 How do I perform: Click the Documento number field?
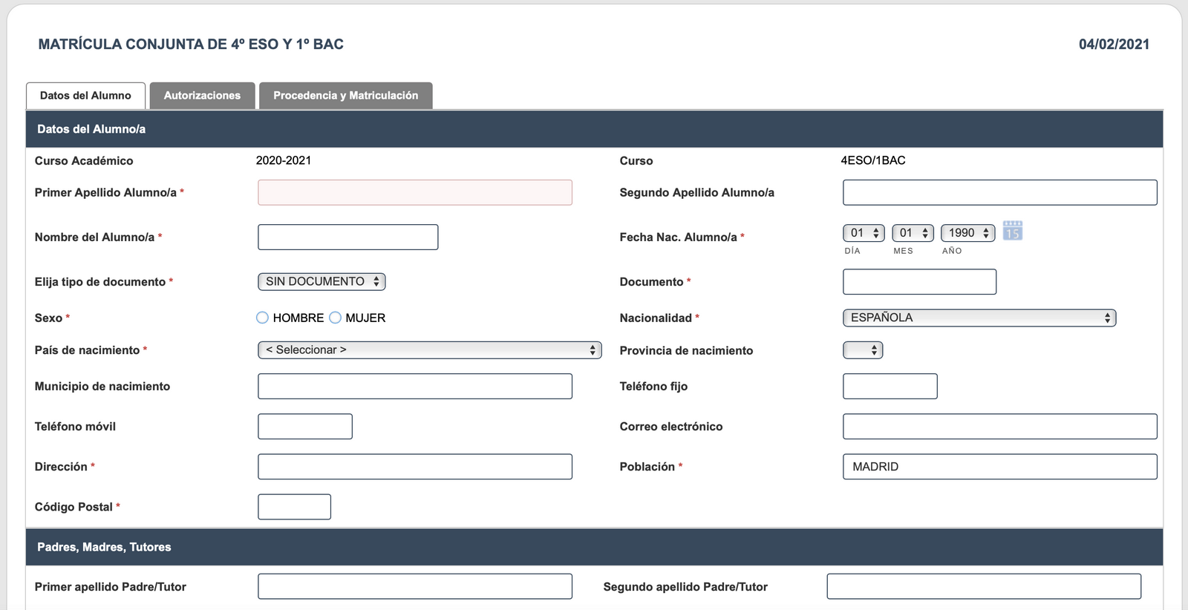pyautogui.click(x=919, y=282)
